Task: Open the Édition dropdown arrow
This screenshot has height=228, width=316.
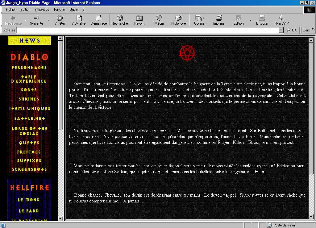Action: pyautogui.click(x=250, y=20)
